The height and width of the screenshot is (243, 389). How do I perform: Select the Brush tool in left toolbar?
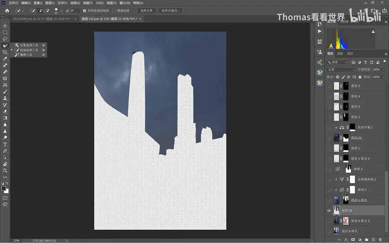pyautogui.click(x=5, y=92)
